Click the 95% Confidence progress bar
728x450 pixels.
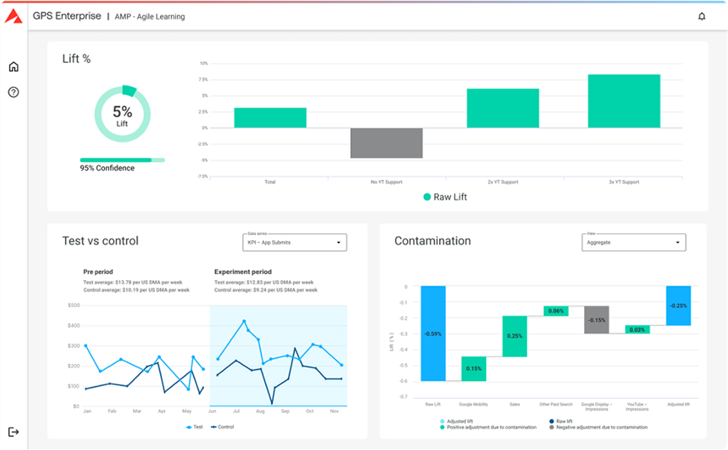pyautogui.click(x=122, y=160)
